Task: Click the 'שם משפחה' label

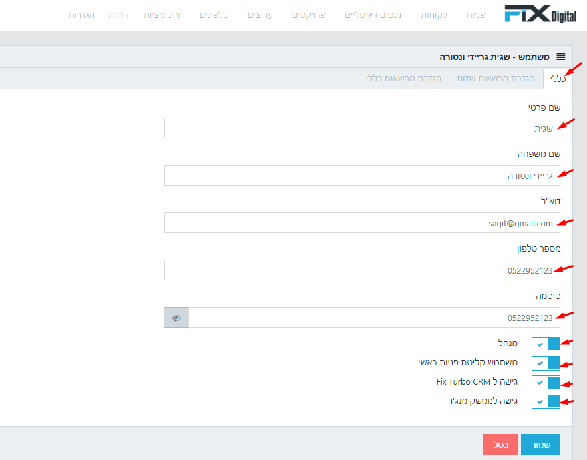Action: (539, 154)
